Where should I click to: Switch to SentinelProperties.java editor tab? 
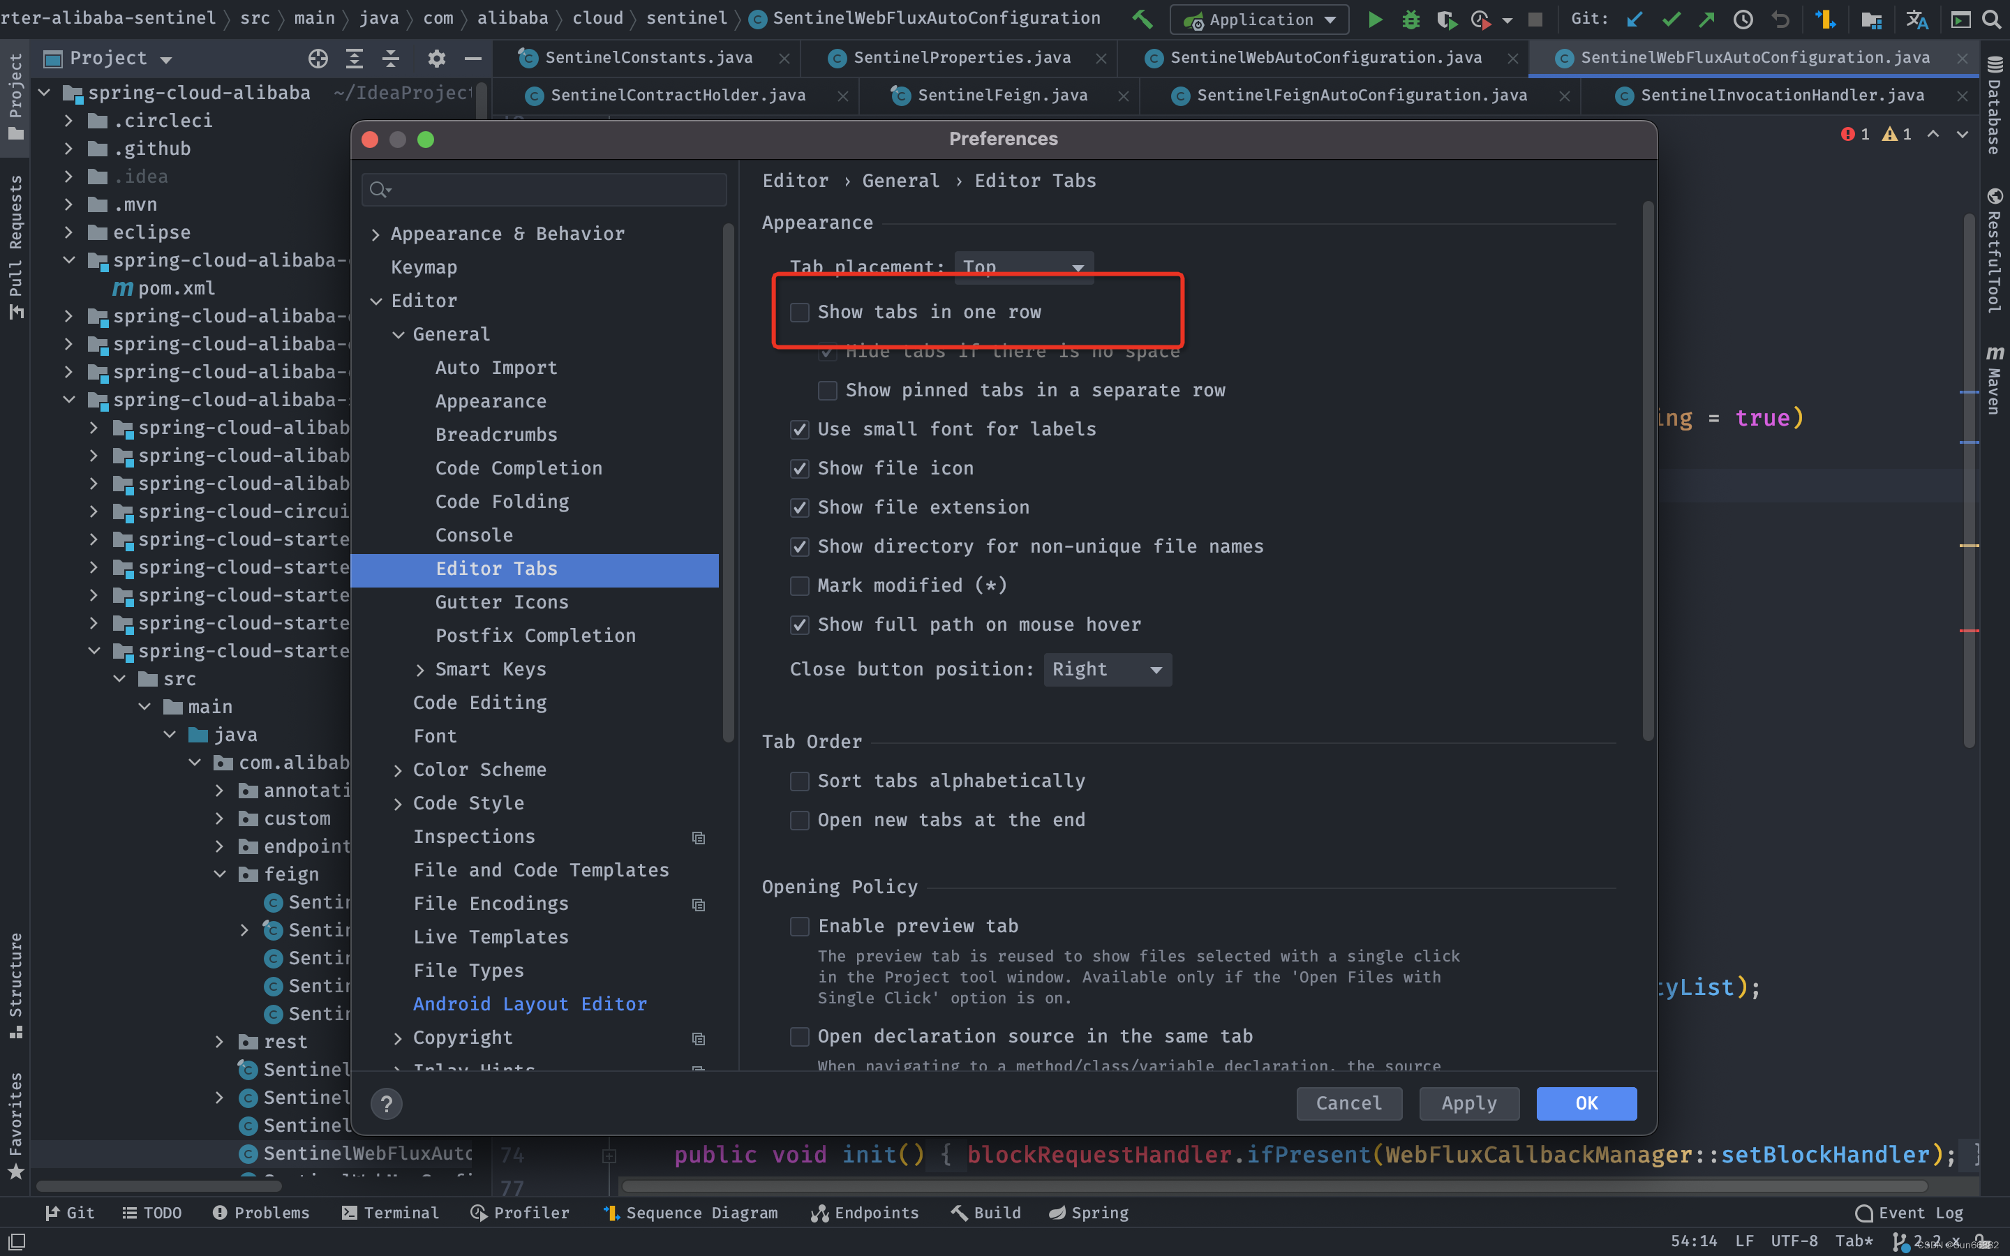[x=962, y=57]
